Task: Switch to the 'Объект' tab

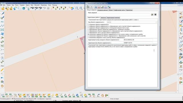Action: (x=111, y=10)
